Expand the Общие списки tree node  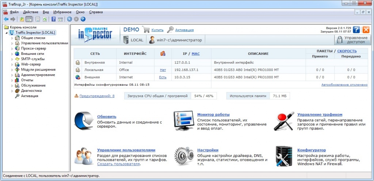pyautogui.click(x=12, y=38)
